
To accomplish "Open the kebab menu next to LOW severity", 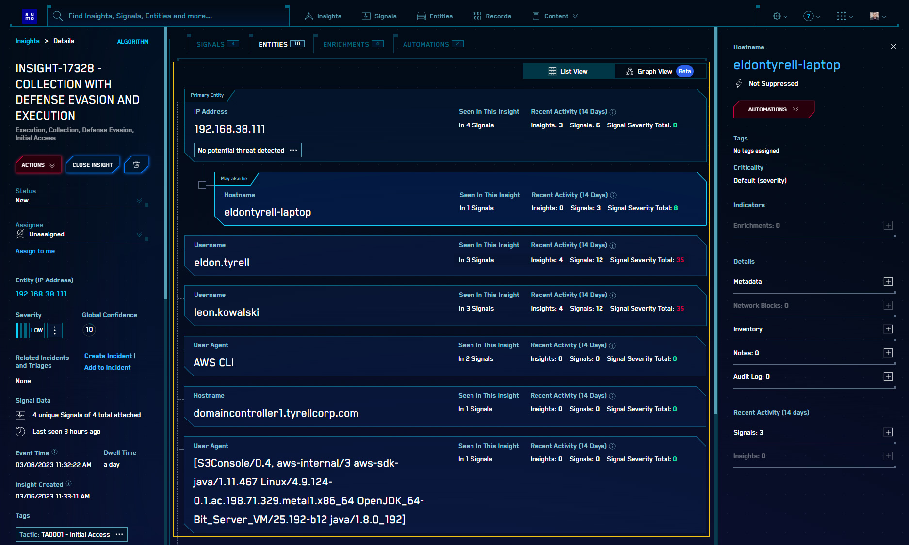I will [55, 330].
